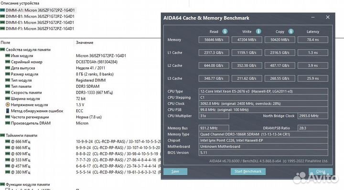
Task: Click the North Bridge Clock value 2993.0 MHz
Action: 313,116
